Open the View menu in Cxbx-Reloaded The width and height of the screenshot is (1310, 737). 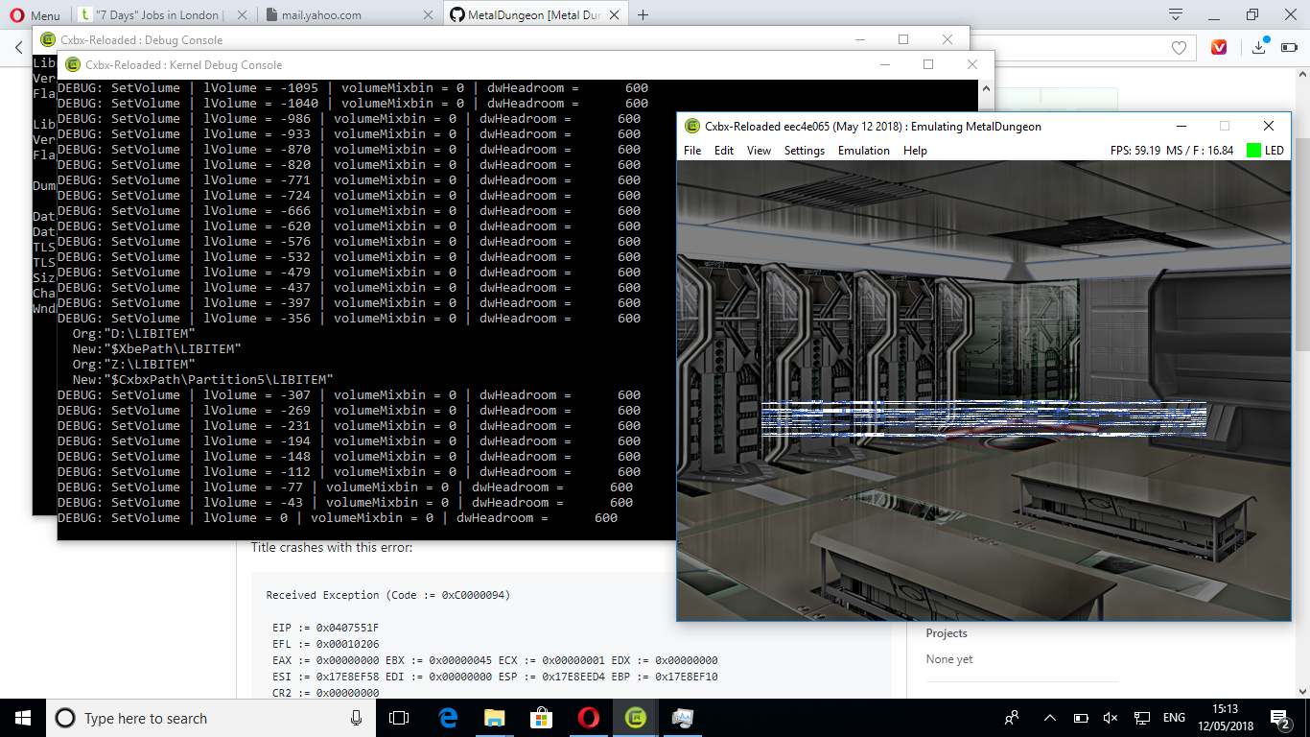pos(759,151)
